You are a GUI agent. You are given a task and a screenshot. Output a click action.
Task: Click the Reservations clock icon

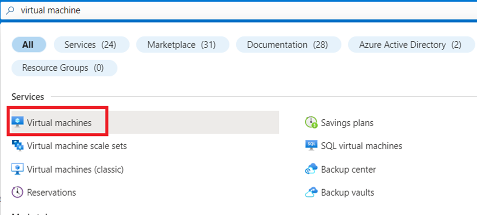18,192
